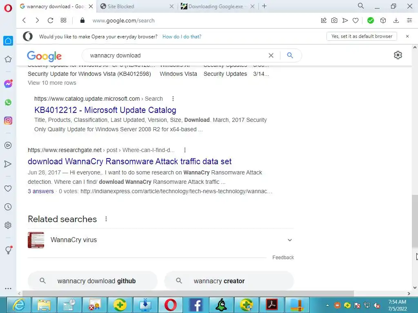
Task: Open bookmarks star in the sidebar
Action: tap(8, 59)
